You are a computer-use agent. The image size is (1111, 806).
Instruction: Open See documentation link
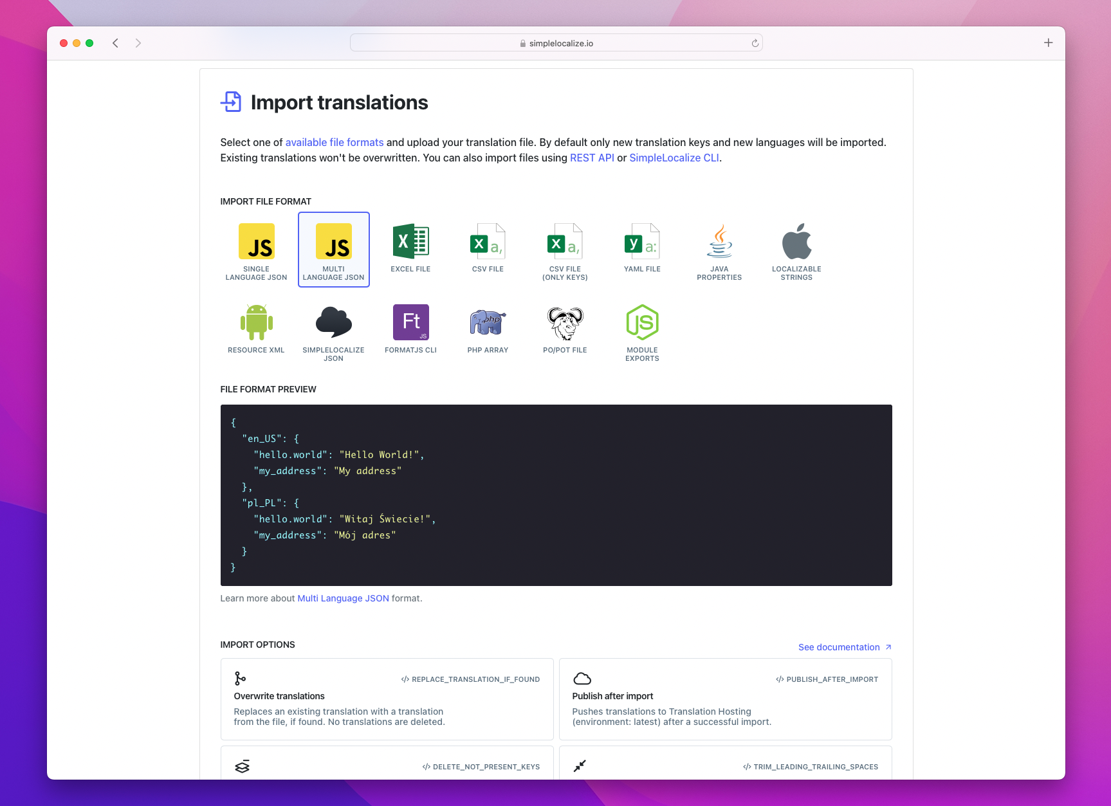pyautogui.click(x=844, y=647)
